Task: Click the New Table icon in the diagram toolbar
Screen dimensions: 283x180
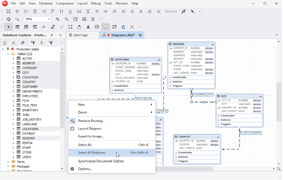Action: [17, 27]
